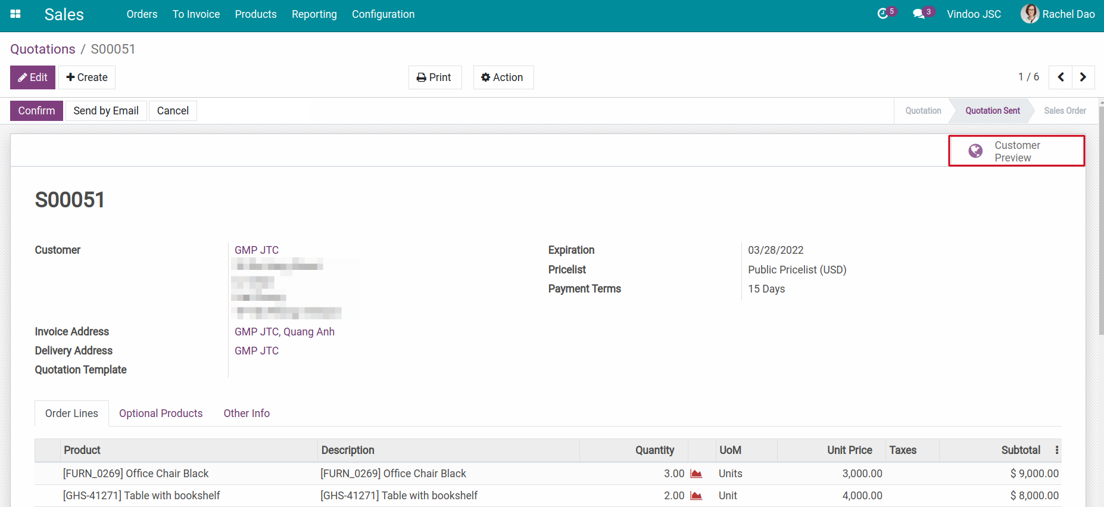Show forecast chart for Office Chair Black
This screenshot has width=1104, height=507.
(x=696, y=474)
